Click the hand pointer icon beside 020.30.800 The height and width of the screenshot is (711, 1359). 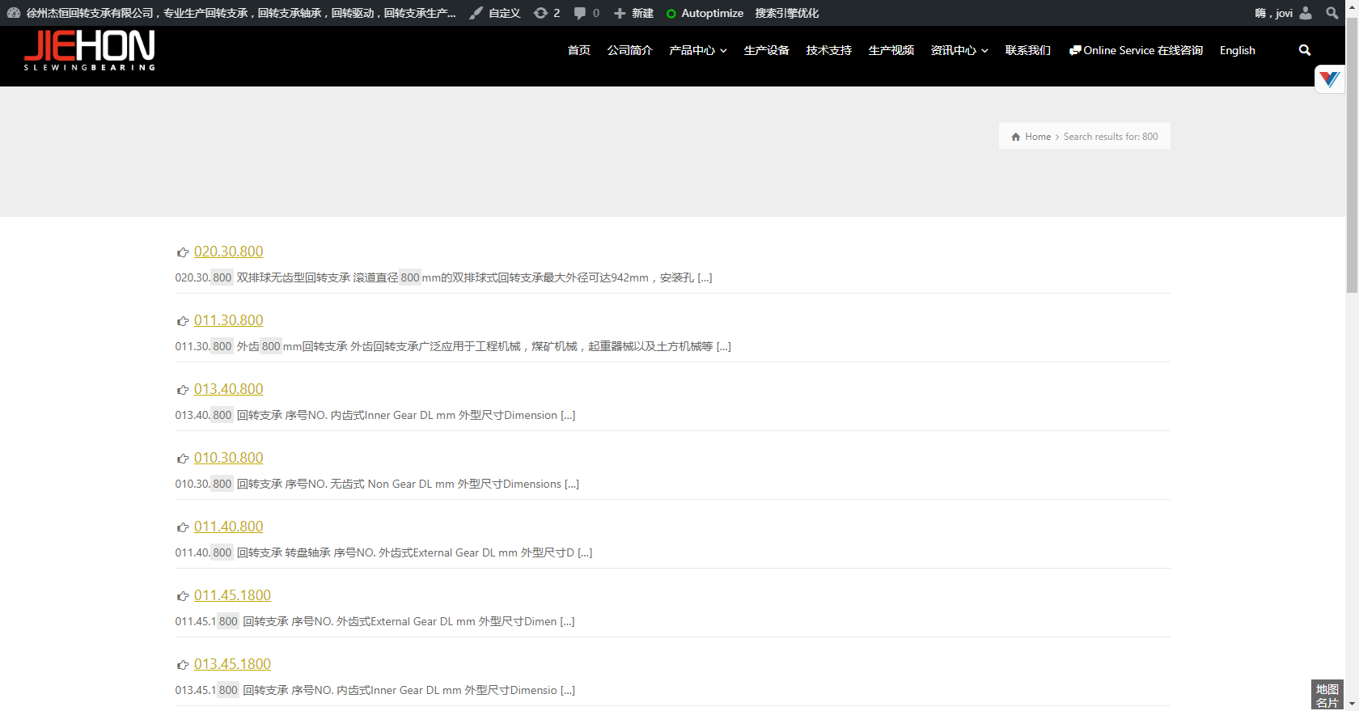pyautogui.click(x=183, y=252)
